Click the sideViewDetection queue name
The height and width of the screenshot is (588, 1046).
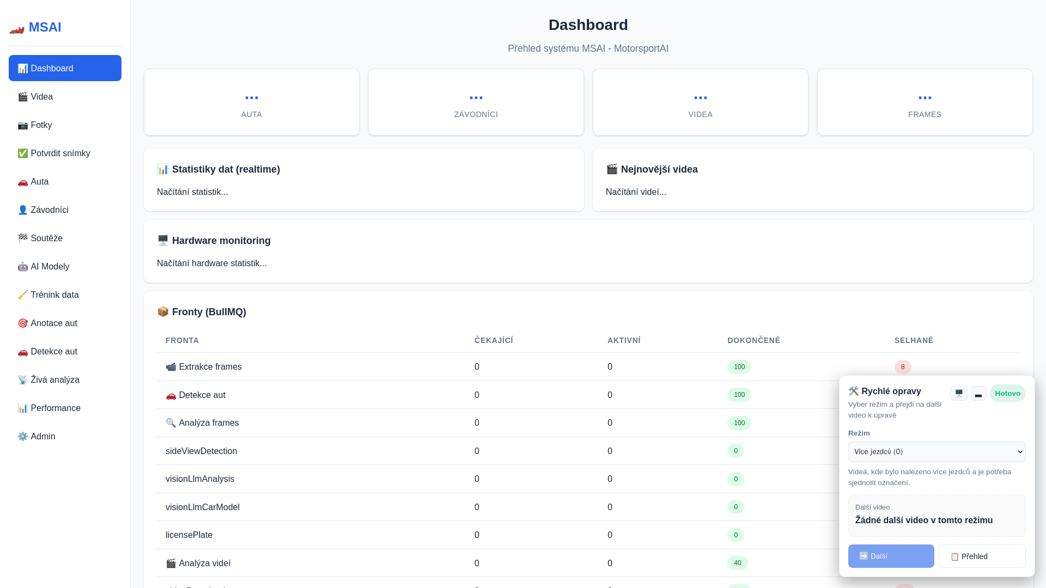click(201, 451)
